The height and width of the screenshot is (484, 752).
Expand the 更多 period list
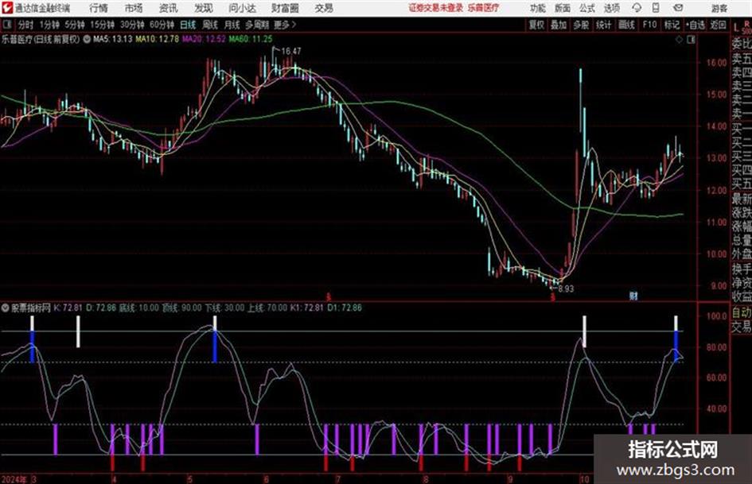pos(285,25)
